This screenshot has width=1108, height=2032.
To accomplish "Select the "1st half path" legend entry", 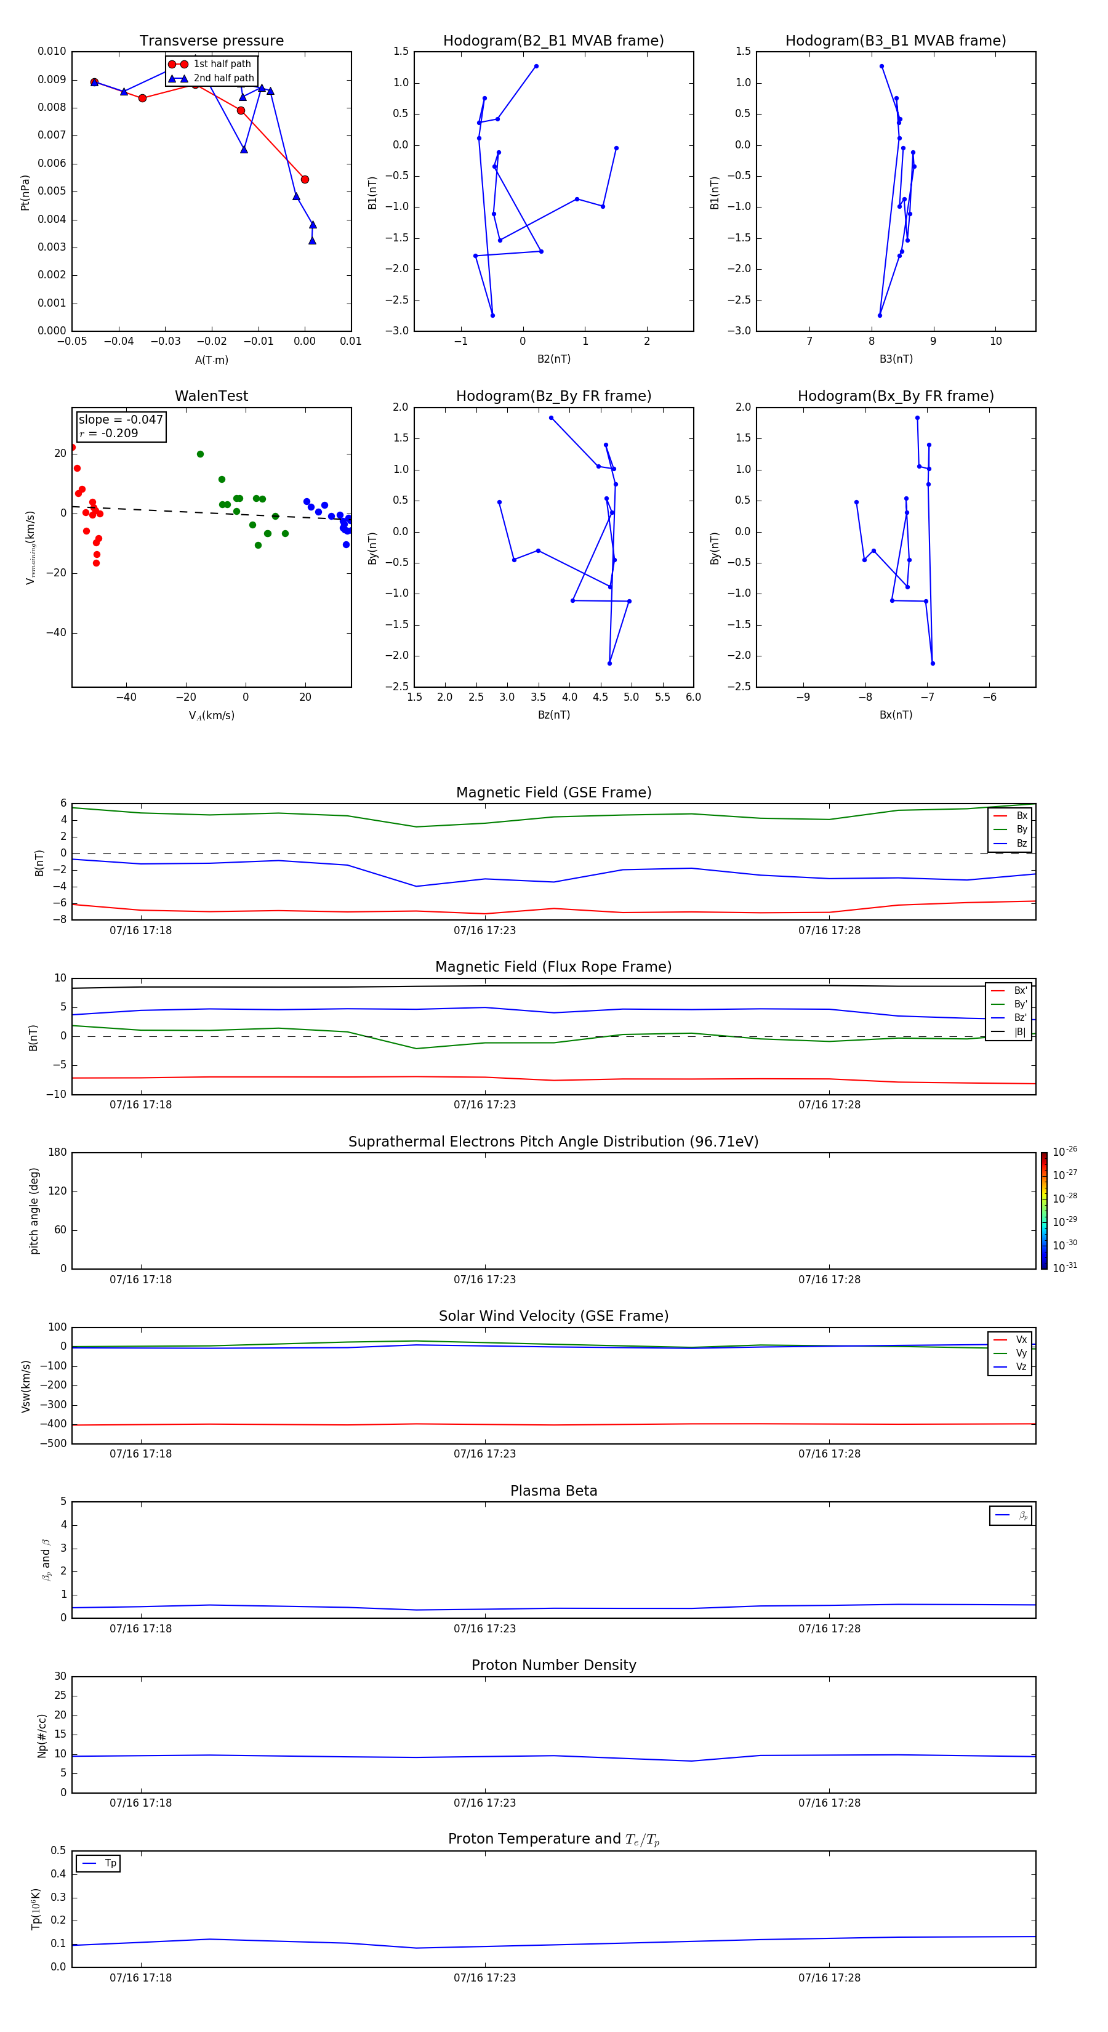I will coord(210,64).
